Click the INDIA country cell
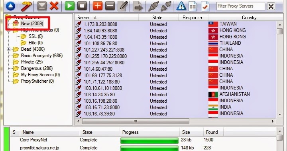The image size is (287, 151). pyautogui.click(x=225, y=107)
